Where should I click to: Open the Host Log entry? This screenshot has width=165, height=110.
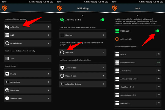(82, 35)
